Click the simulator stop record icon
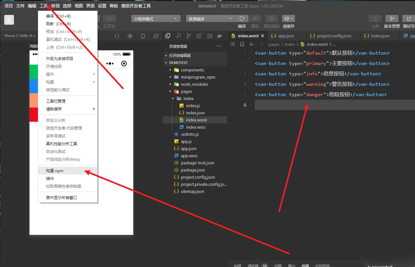415x267 pixels. coord(130,36)
